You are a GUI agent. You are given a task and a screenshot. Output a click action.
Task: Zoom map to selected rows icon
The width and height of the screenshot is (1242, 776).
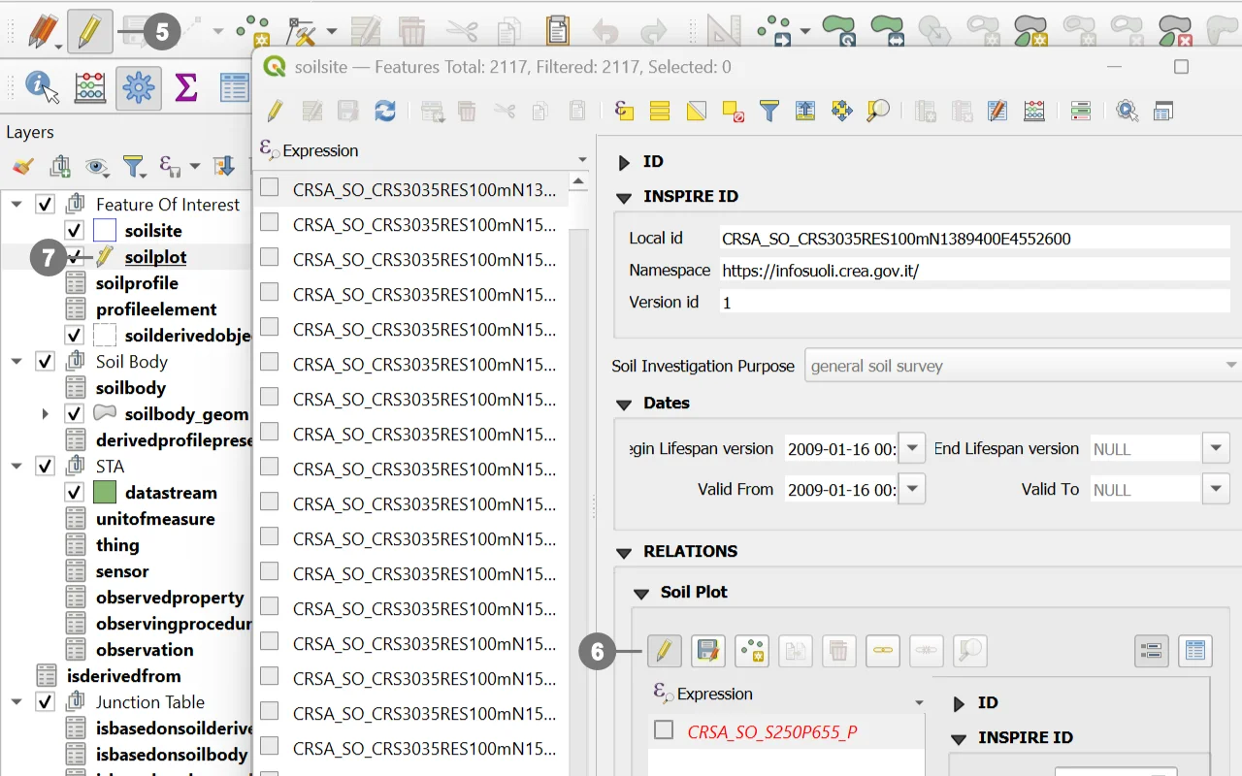(877, 112)
